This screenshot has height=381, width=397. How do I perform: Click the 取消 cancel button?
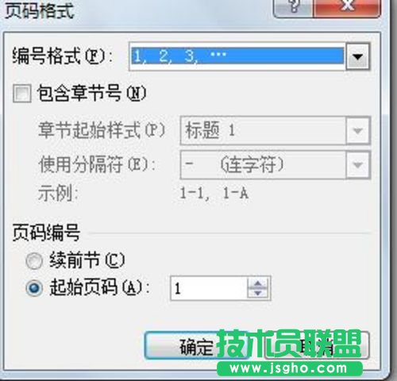[x=316, y=345]
